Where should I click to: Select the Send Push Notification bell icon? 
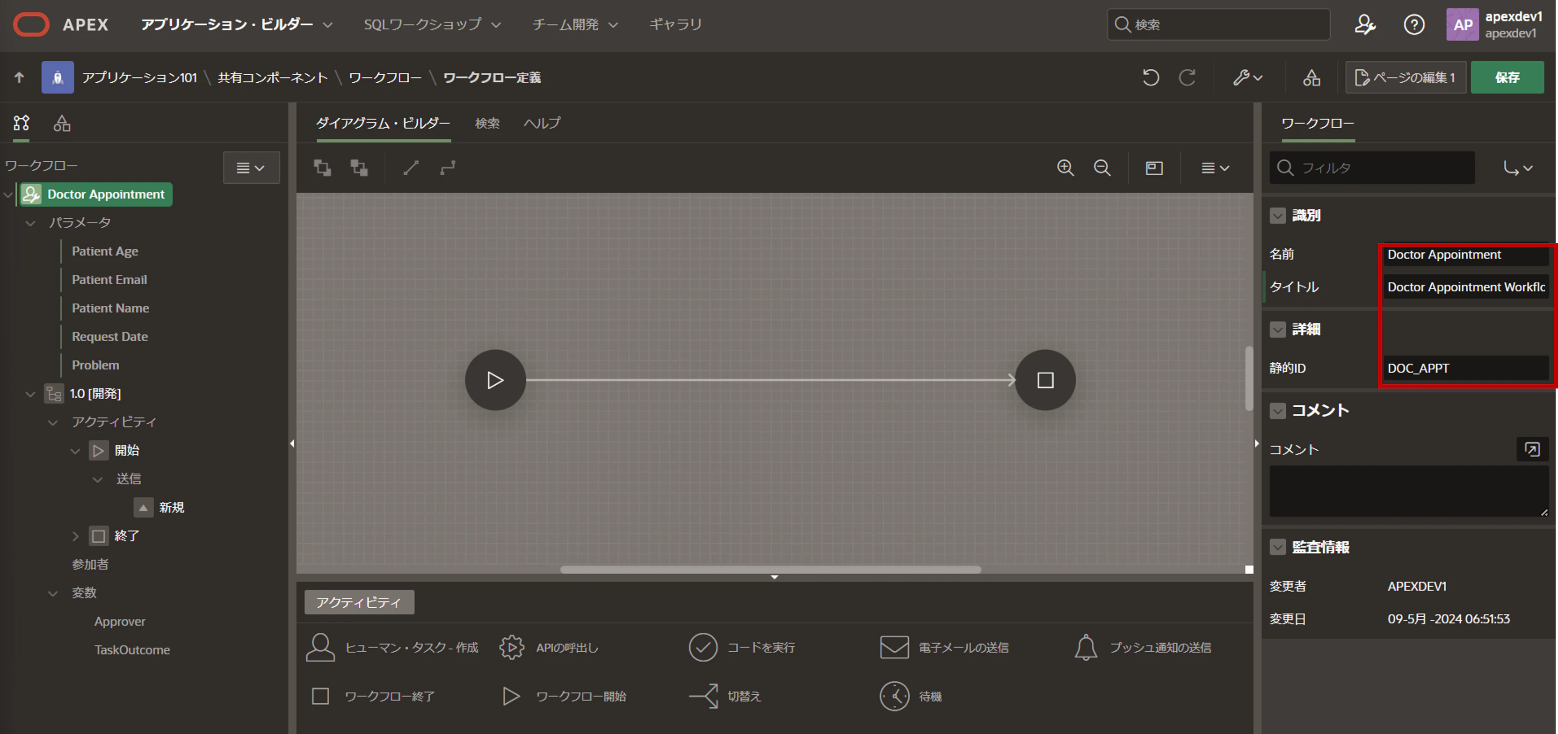(1086, 647)
